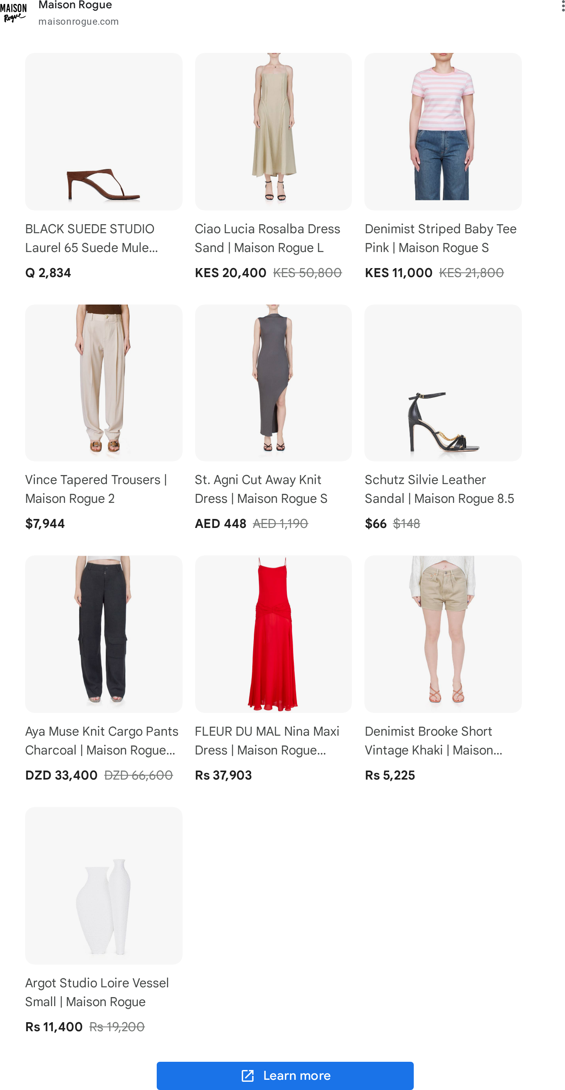Click the FLEUR DU MAL Nina Maxi title
The image size is (565, 1090).
(267, 740)
